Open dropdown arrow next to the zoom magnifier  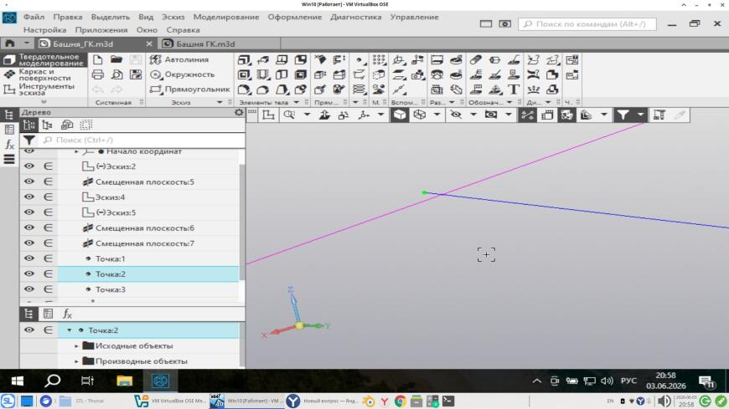307,115
